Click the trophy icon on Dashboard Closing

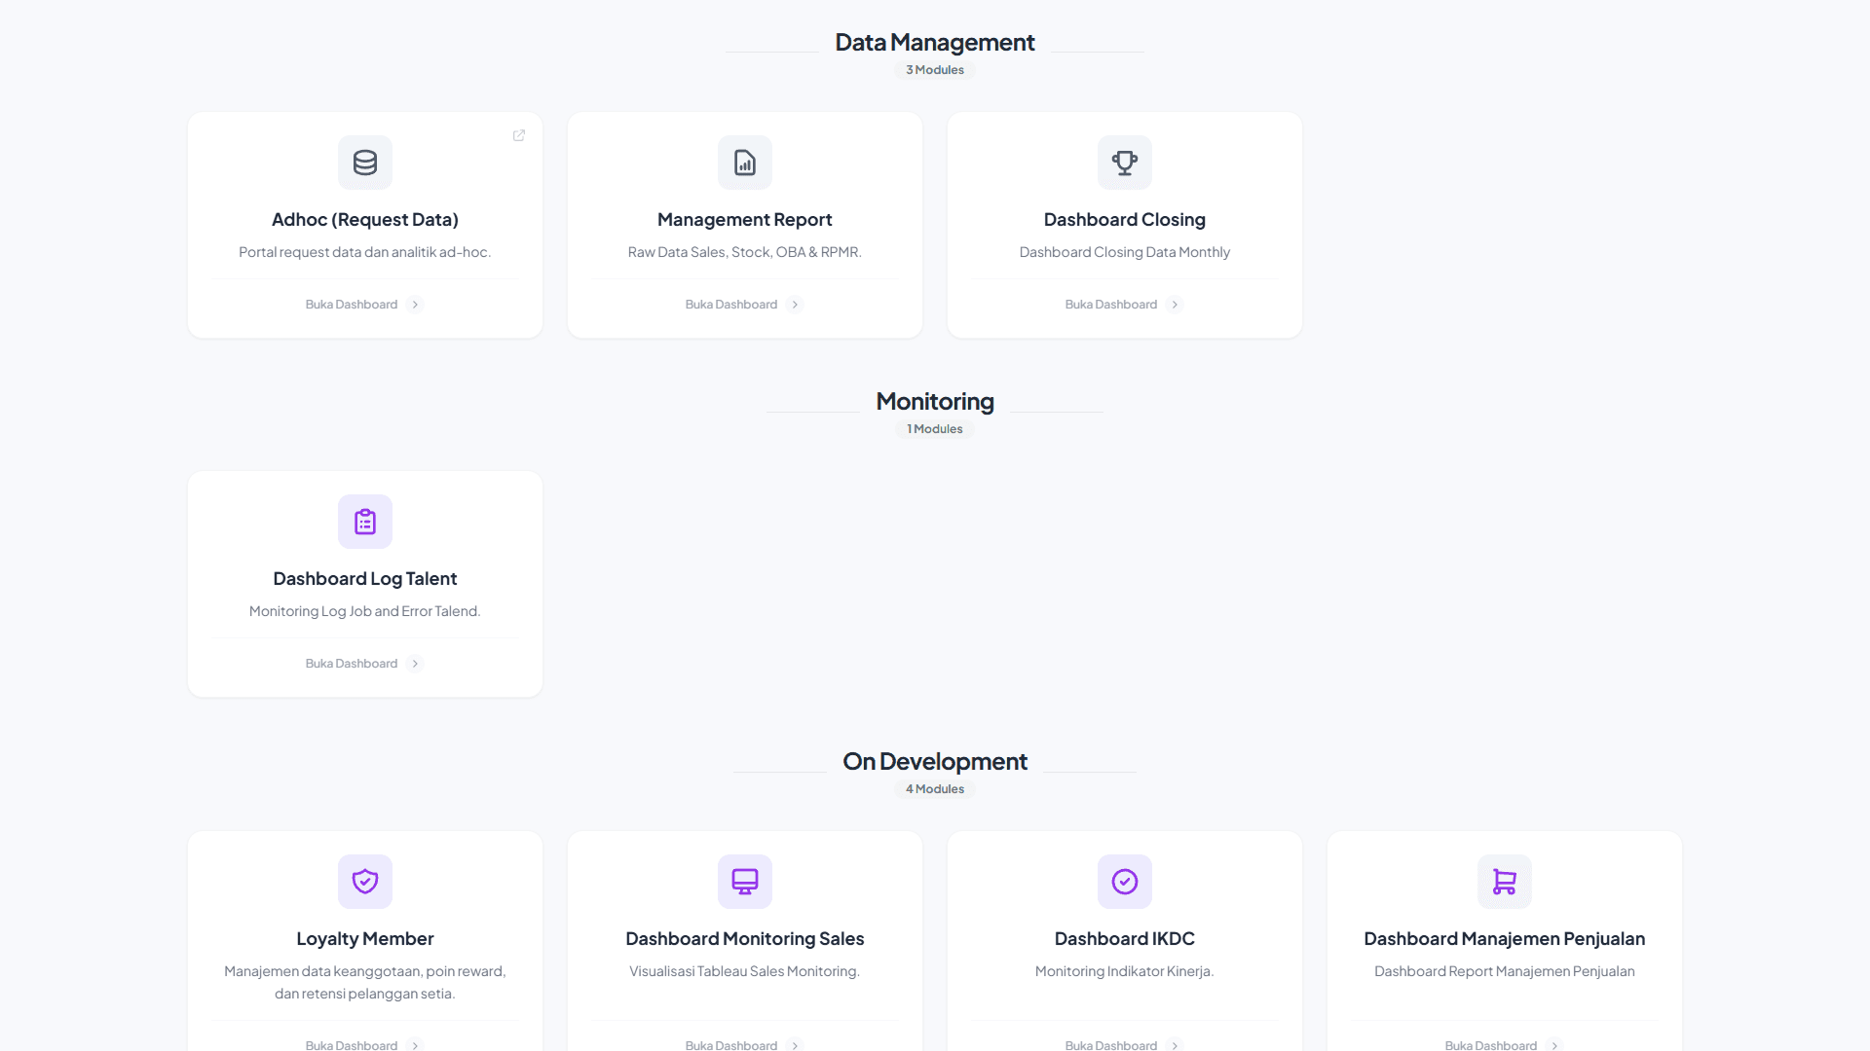click(x=1125, y=163)
